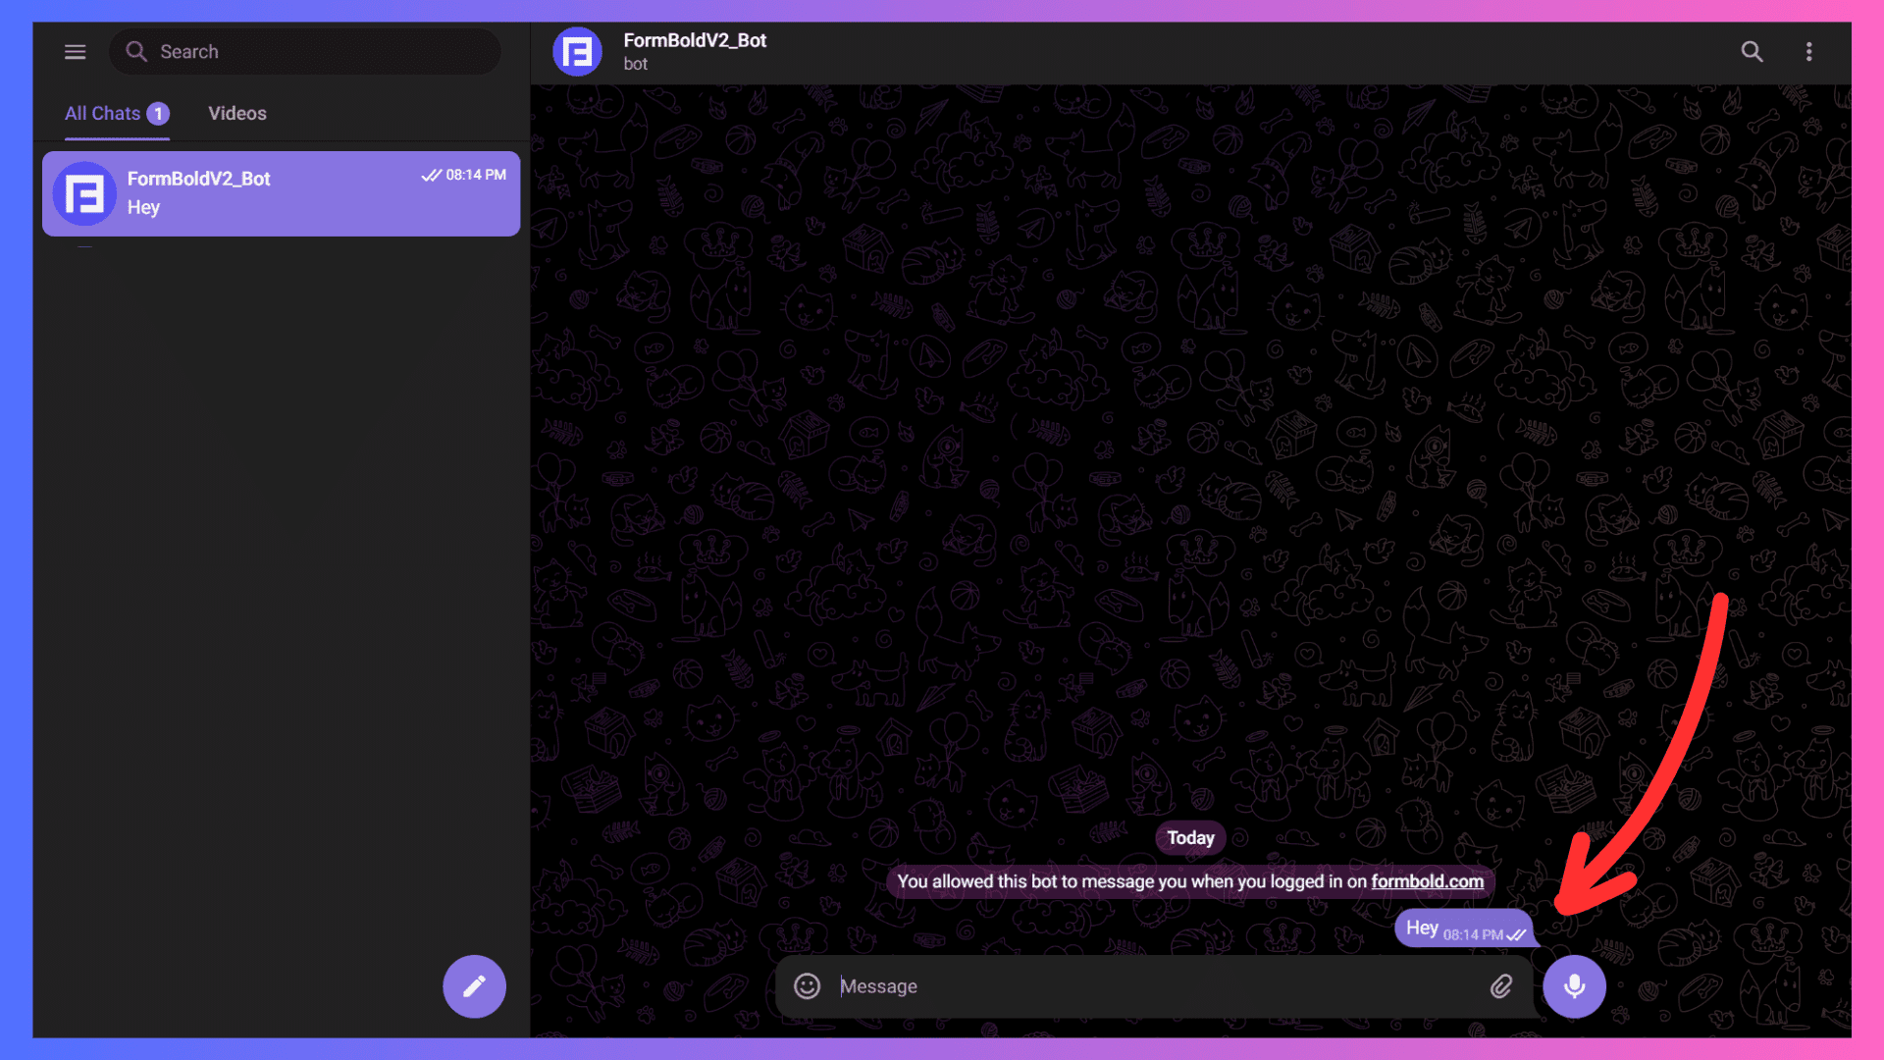Open the hamburger main menu
This screenshot has height=1060, width=1884.
click(x=76, y=52)
